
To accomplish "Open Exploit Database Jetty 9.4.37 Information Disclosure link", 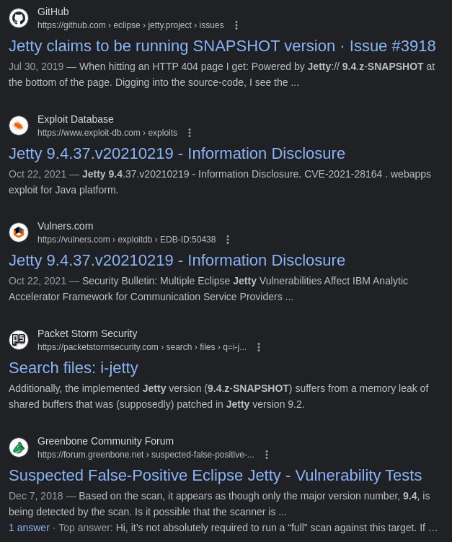I will (177, 154).
